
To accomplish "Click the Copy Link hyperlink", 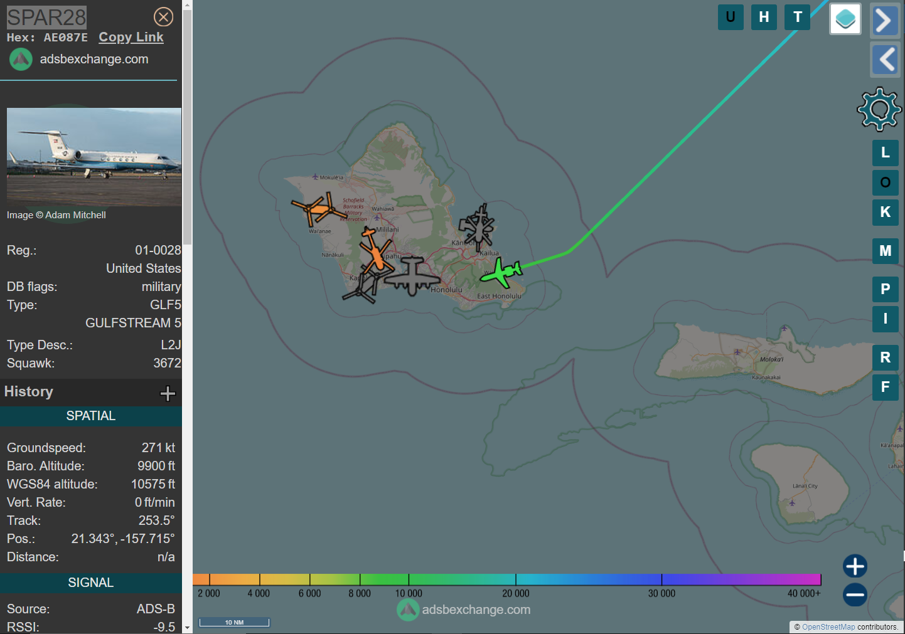I will coord(131,37).
